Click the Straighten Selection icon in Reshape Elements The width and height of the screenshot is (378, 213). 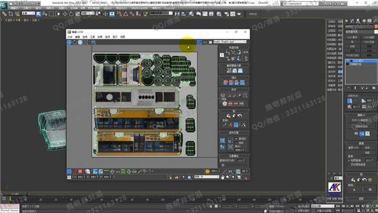click(229, 71)
